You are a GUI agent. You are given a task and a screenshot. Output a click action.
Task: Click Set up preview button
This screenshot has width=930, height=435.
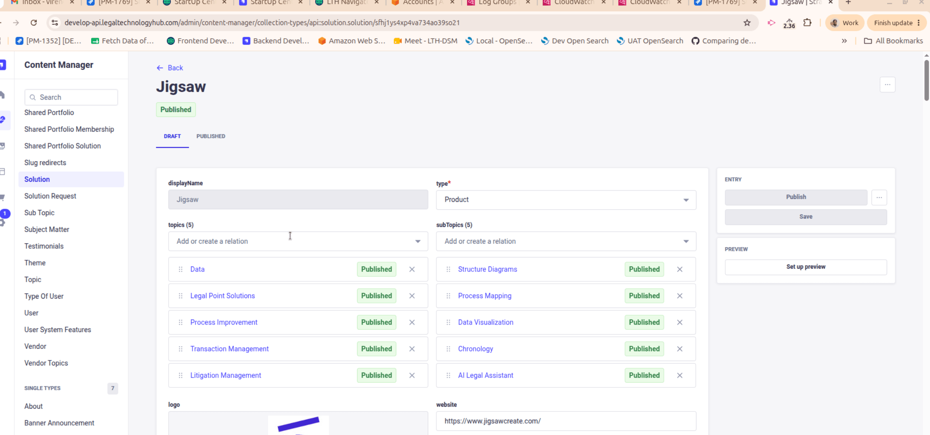806,267
